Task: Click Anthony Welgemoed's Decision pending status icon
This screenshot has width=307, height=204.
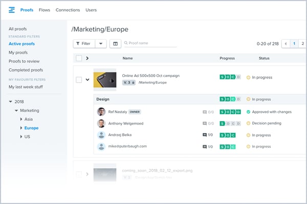Action: tap(248, 123)
